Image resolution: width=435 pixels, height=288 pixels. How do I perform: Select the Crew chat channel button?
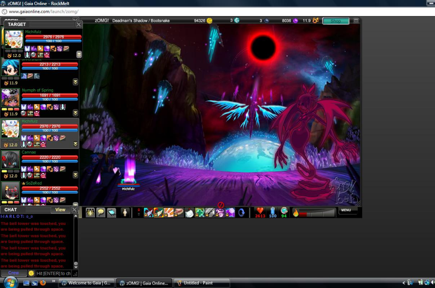[x=14, y=273]
